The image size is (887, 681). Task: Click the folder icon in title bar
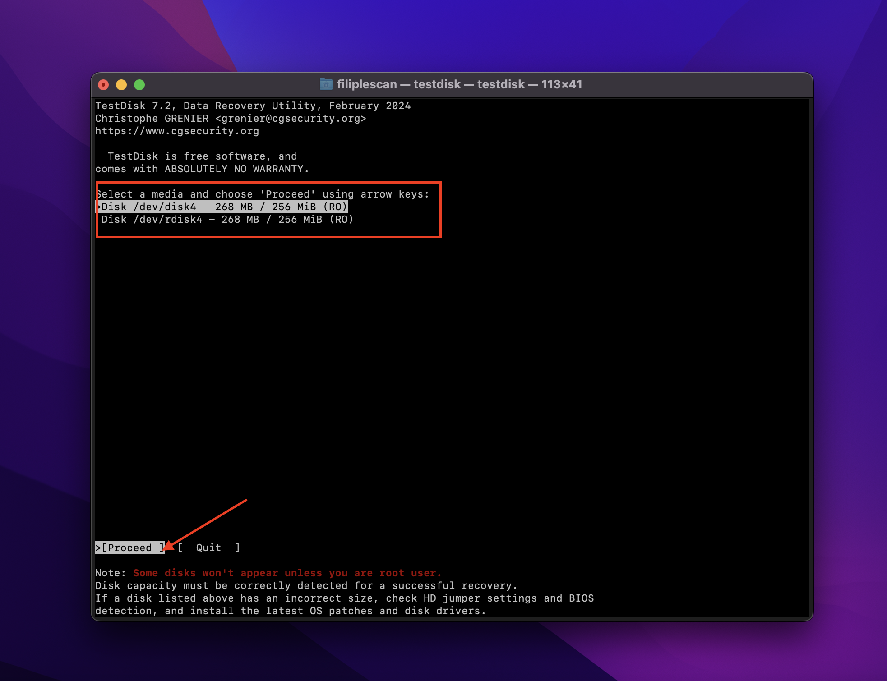pyautogui.click(x=326, y=84)
